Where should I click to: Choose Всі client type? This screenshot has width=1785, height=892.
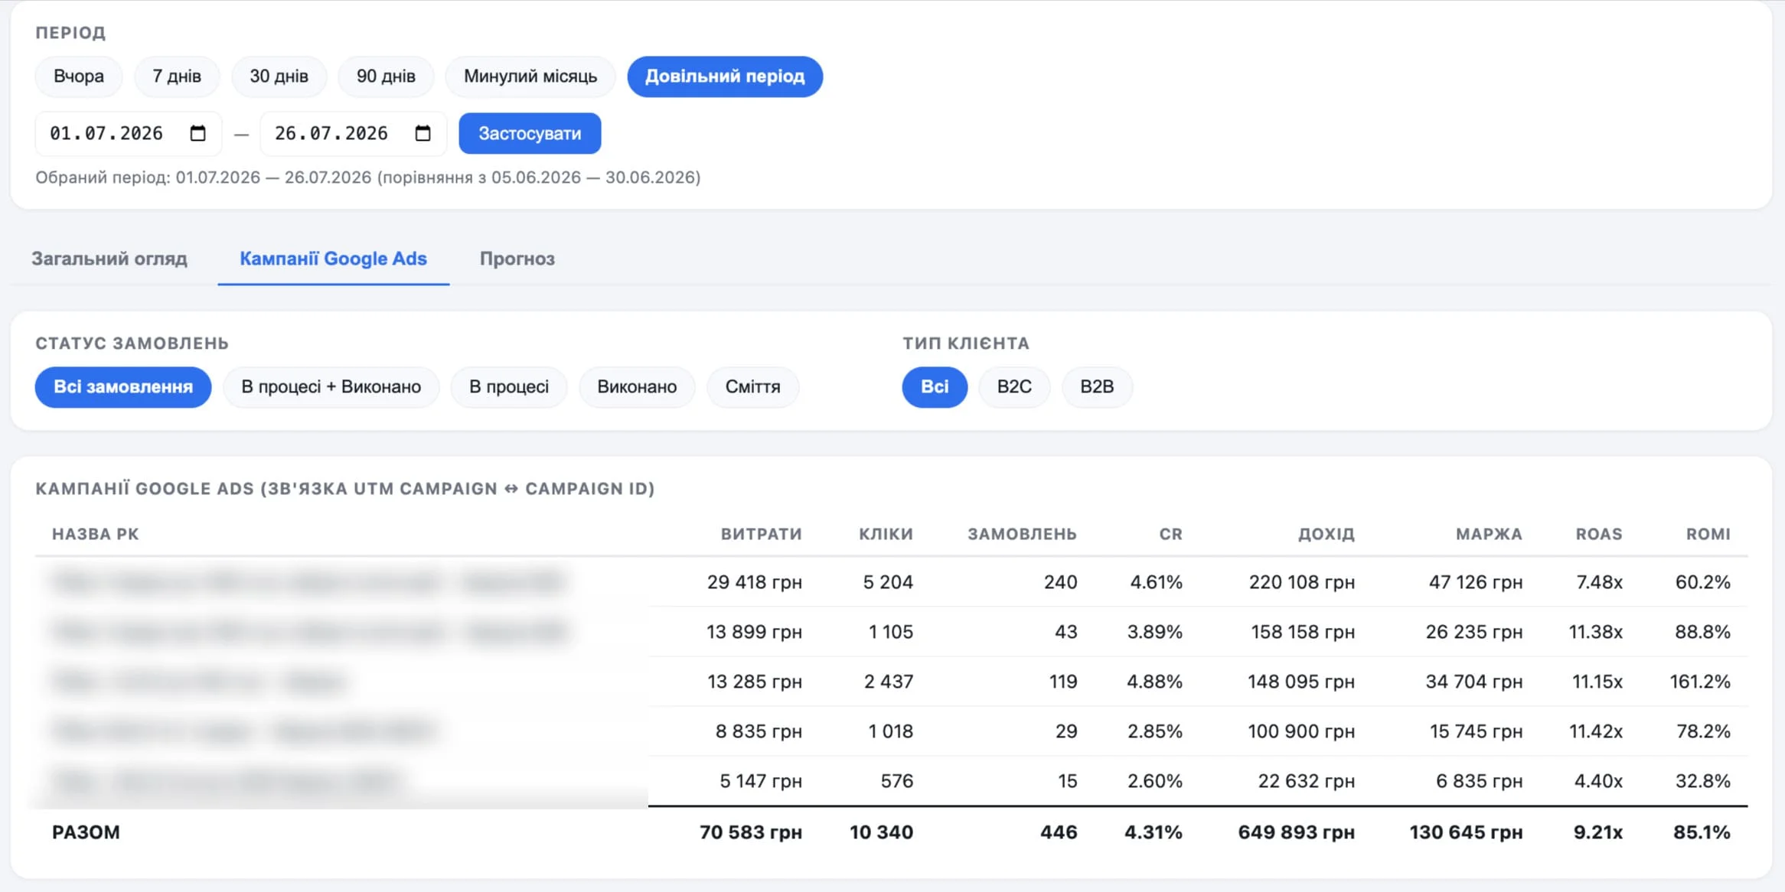(x=935, y=387)
